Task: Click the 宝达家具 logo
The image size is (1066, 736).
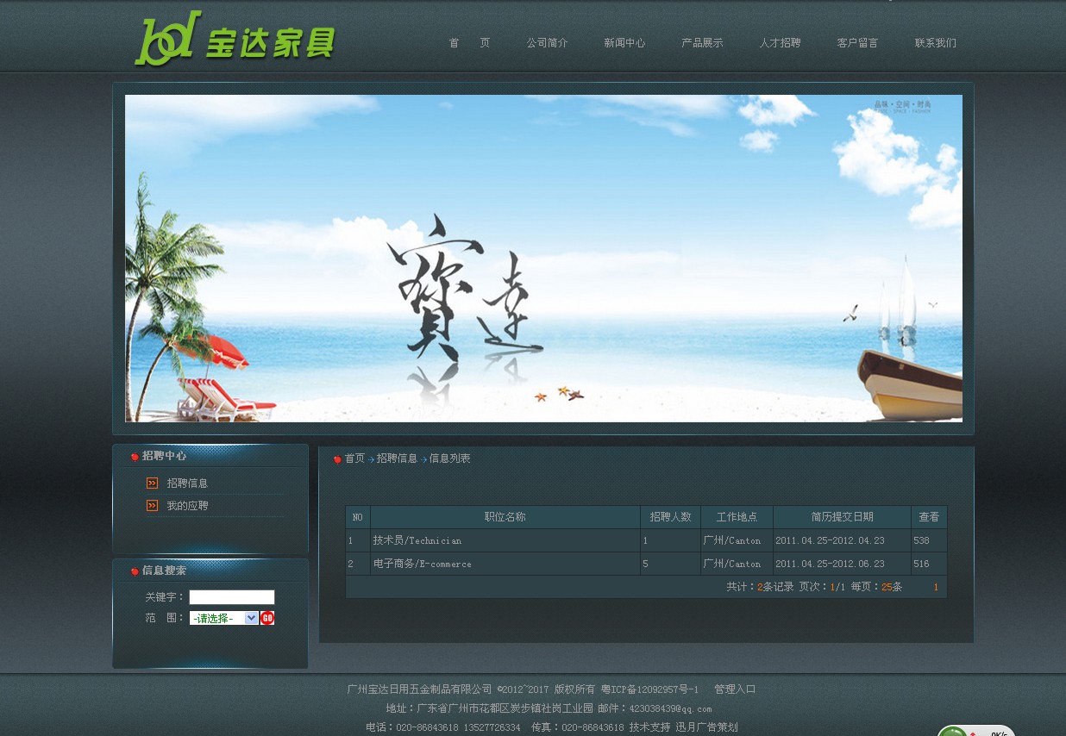Action: (x=235, y=40)
